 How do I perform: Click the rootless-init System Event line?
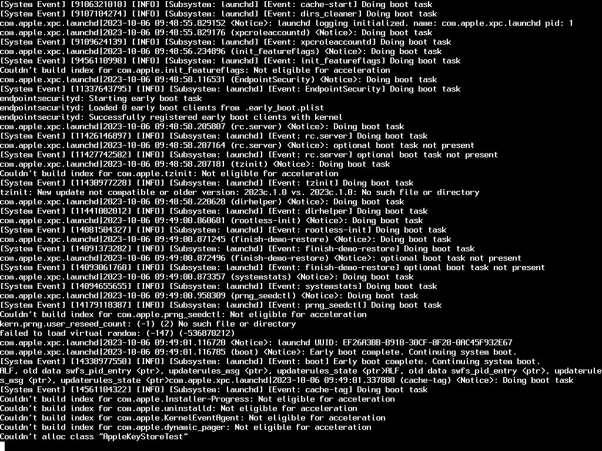coord(223,230)
